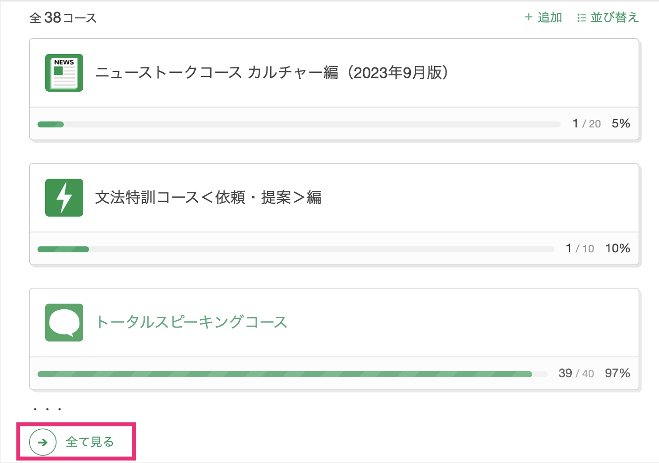Click the 全38コース course total heading

63,18
